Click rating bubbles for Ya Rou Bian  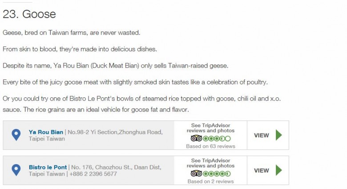click(217, 139)
